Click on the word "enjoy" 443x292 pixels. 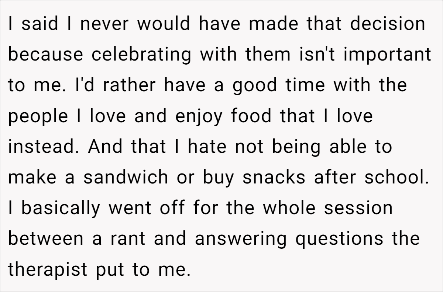click(x=199, y=116)
